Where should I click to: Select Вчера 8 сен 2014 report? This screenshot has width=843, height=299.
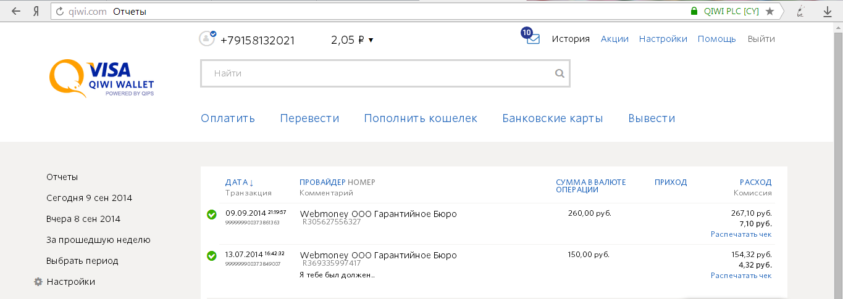[83, 219]
